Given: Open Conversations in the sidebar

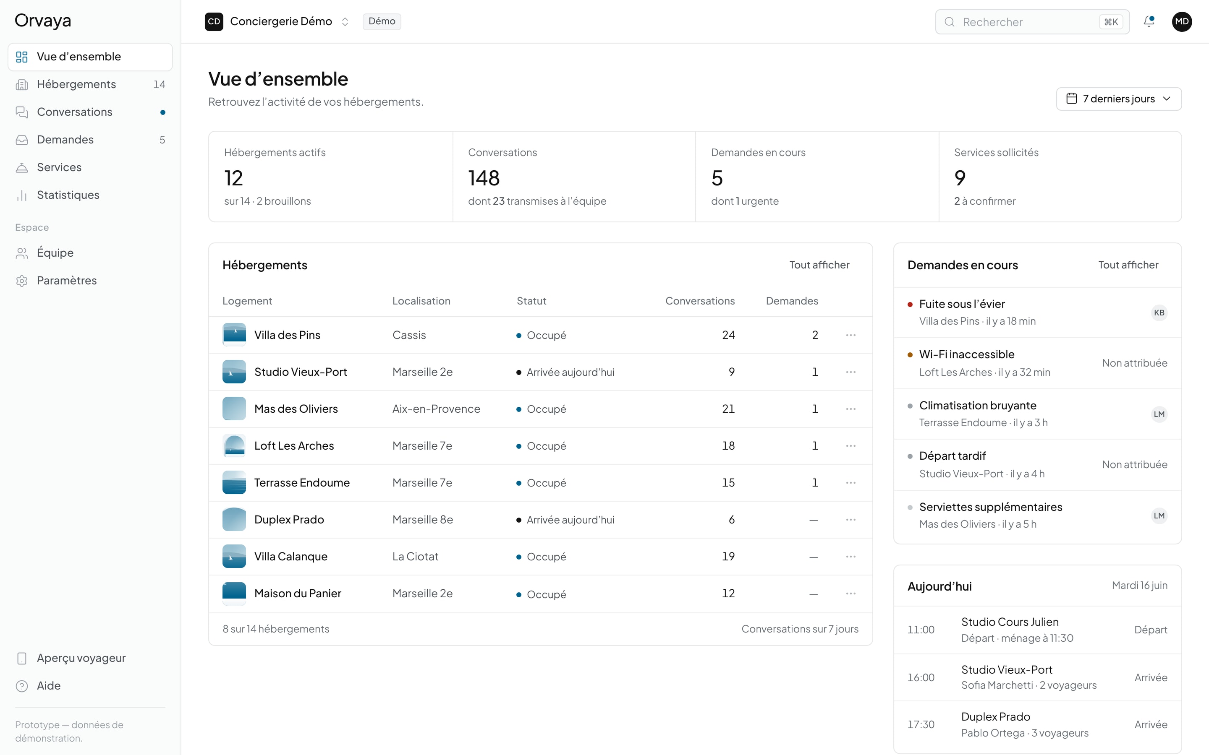Looking at the screenshot, I should (90, 112).
